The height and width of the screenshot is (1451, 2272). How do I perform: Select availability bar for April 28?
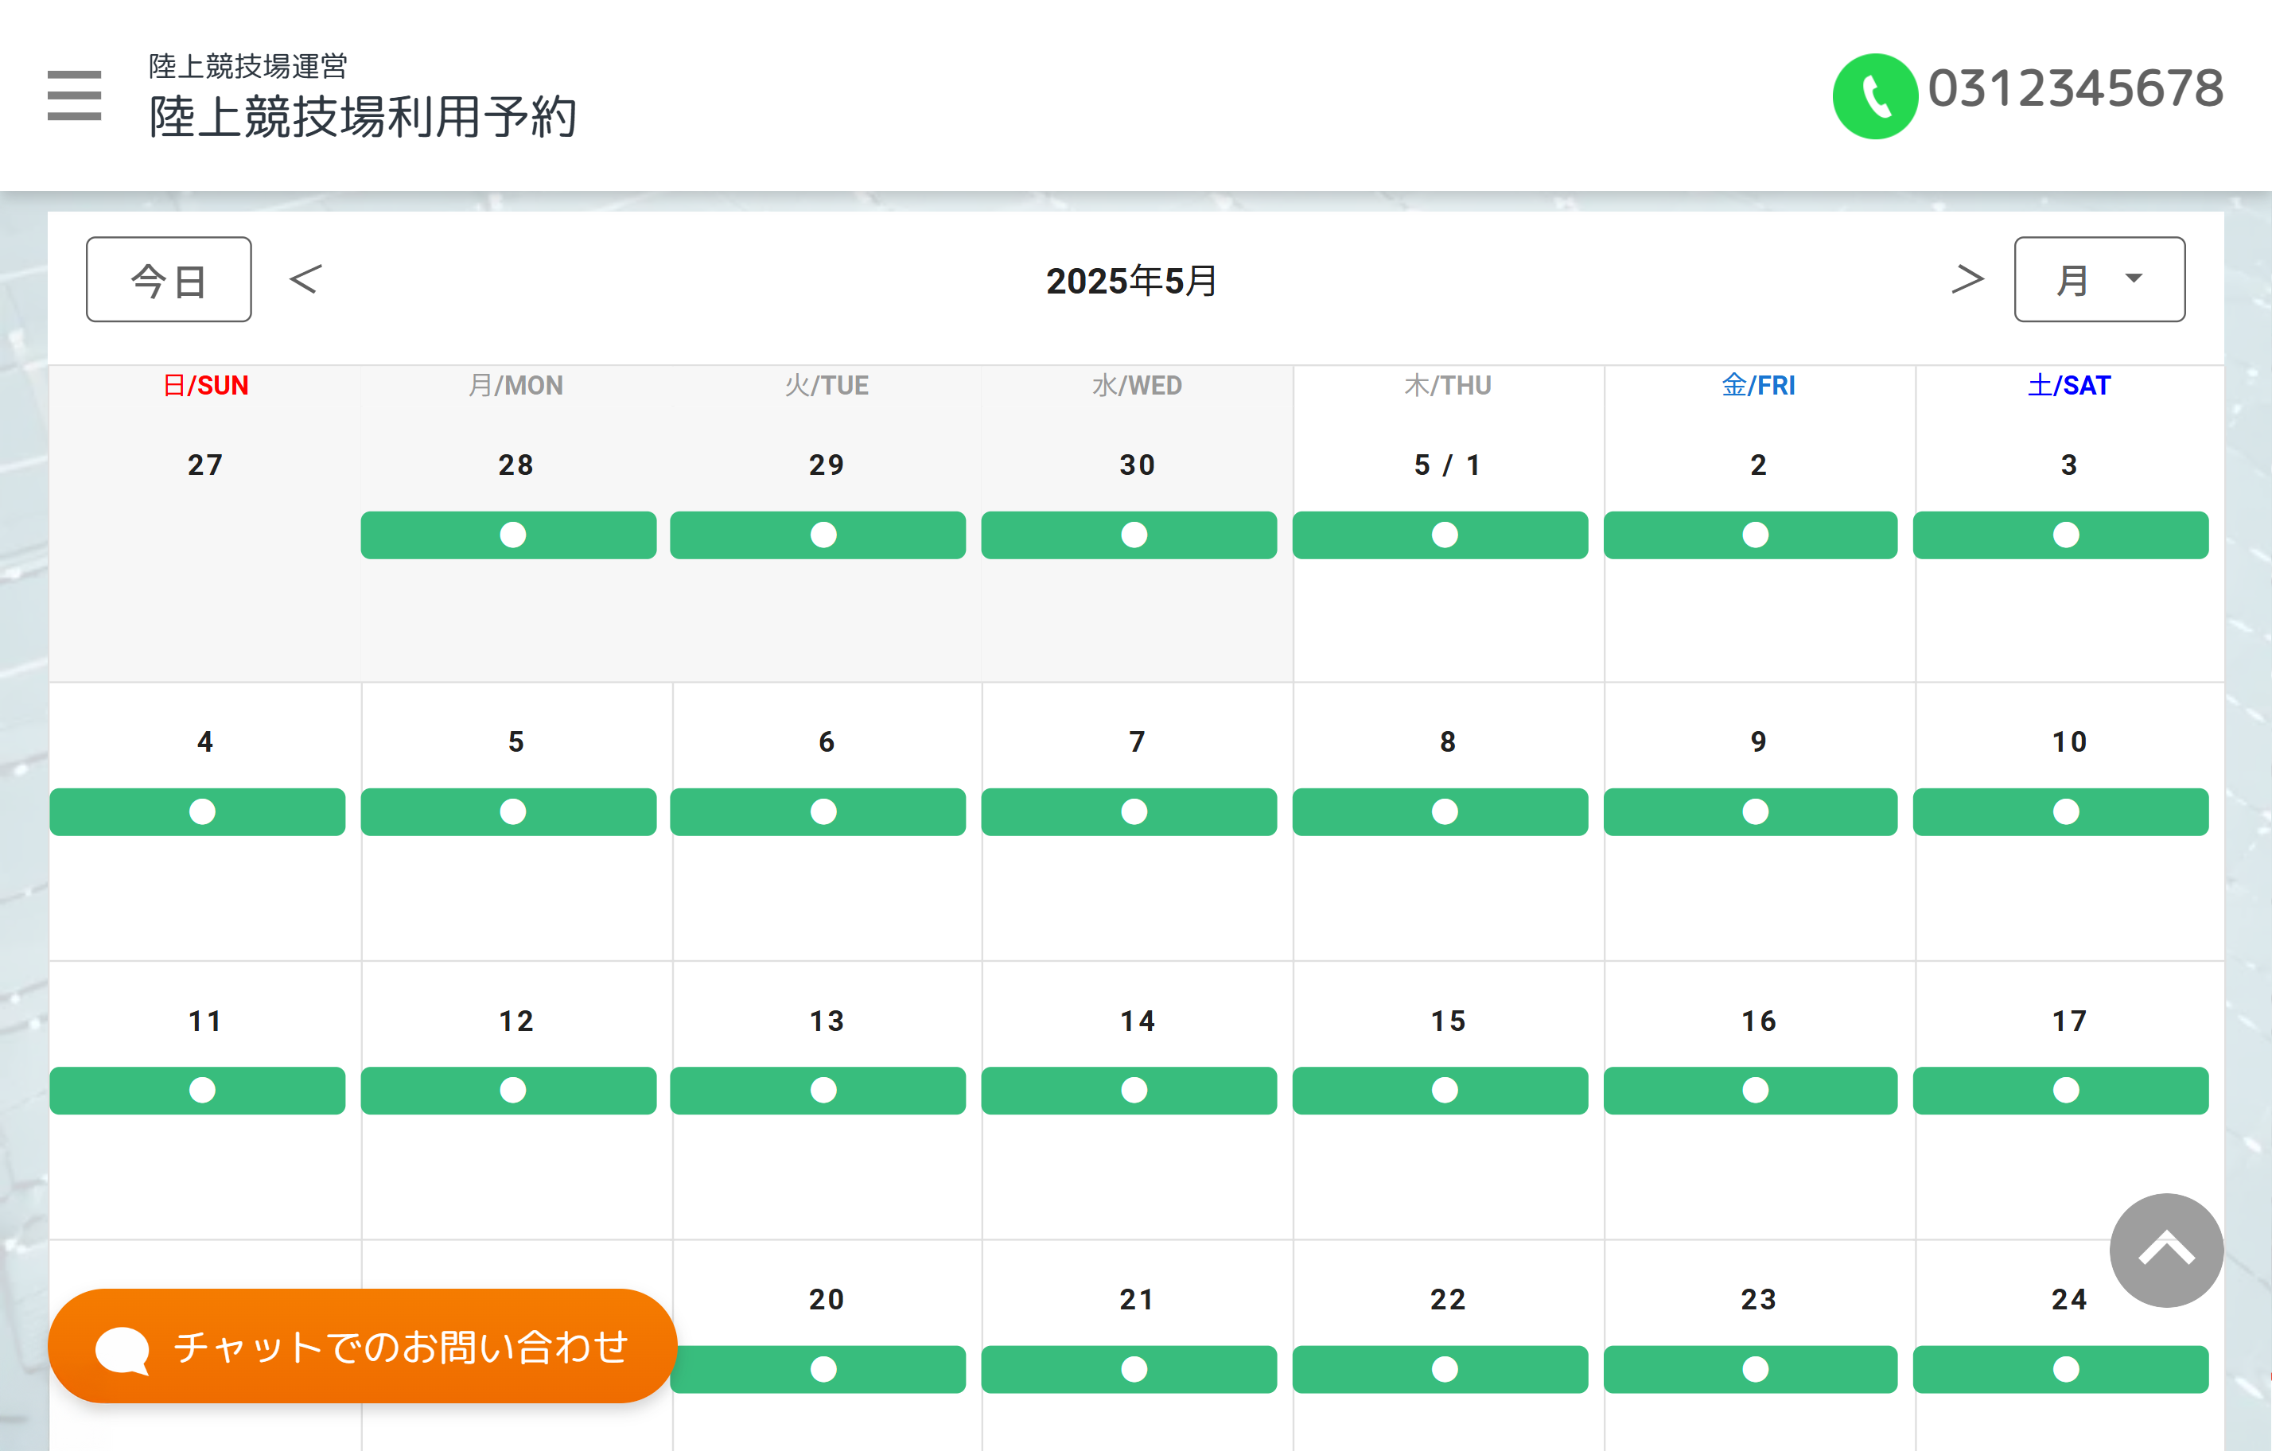(x=508, y=535)
